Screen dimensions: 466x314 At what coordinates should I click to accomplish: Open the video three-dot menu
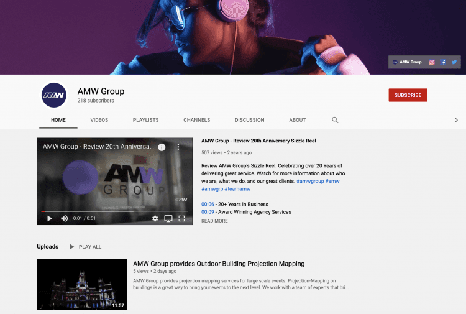178,147
